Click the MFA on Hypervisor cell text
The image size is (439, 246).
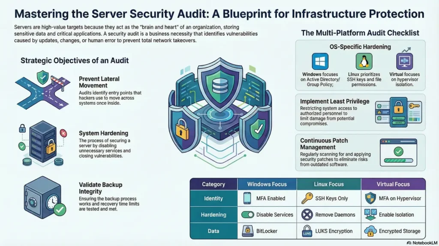400,198
